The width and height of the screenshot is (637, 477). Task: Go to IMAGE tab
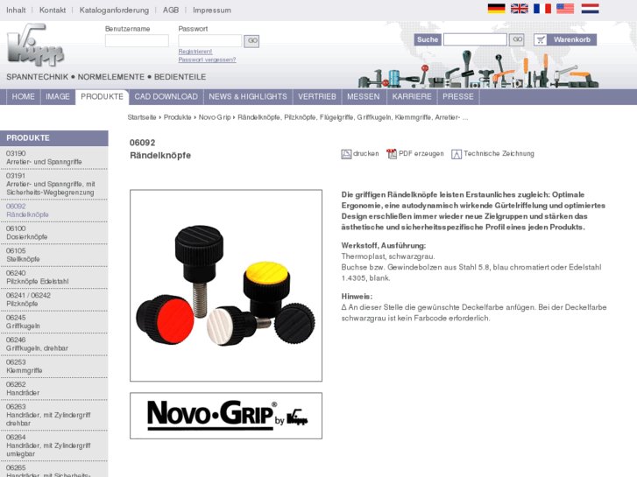coord(58,96)
